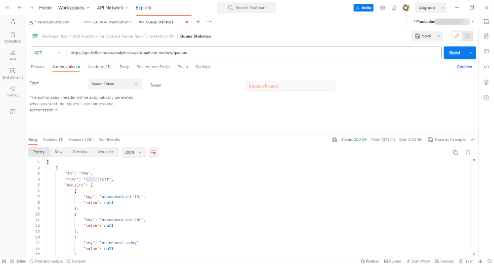The height and width of the screenshot is (265, 494).
Task: Open the Comments icon in right sidebar
Action: coord(486,51)
